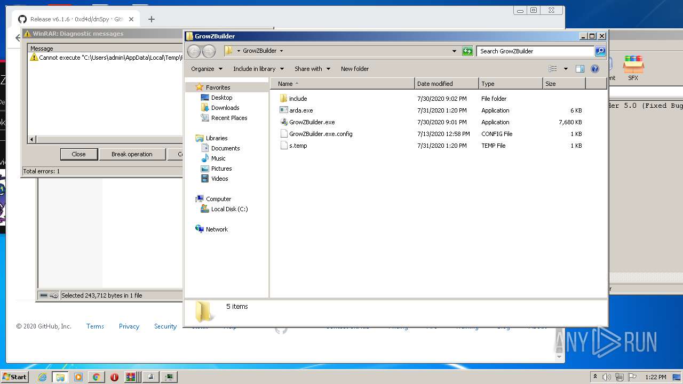Open Downloads in navigation pane
683x384 pixels.
coord(225,108)
